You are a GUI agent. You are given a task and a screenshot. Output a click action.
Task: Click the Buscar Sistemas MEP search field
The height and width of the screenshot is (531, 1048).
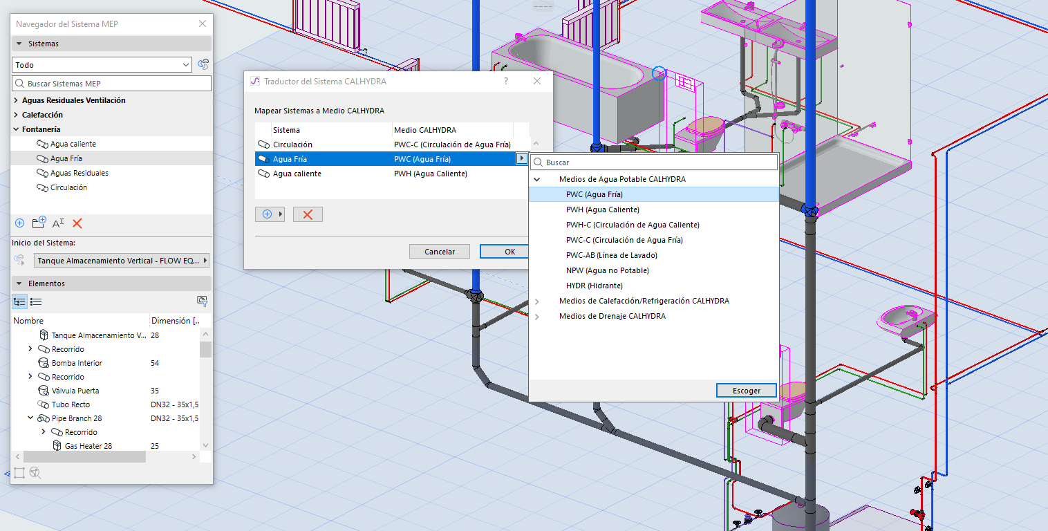(112, 84)
